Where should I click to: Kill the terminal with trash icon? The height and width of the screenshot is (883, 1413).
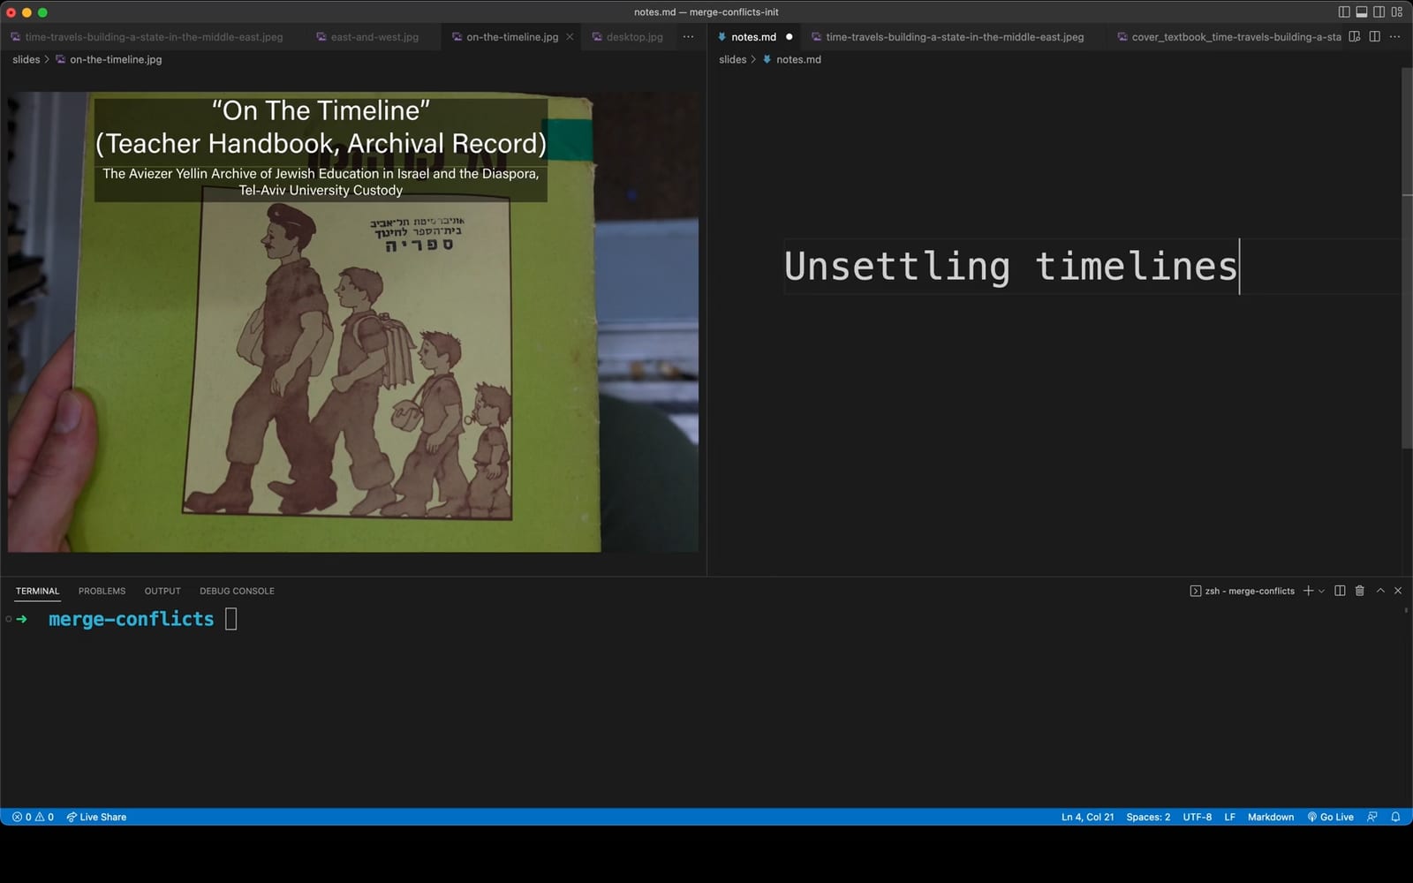pyautogui.click(x=1360, y=591)
